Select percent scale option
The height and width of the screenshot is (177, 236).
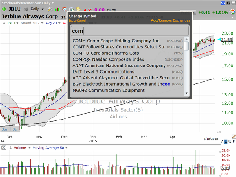[230, 142]
